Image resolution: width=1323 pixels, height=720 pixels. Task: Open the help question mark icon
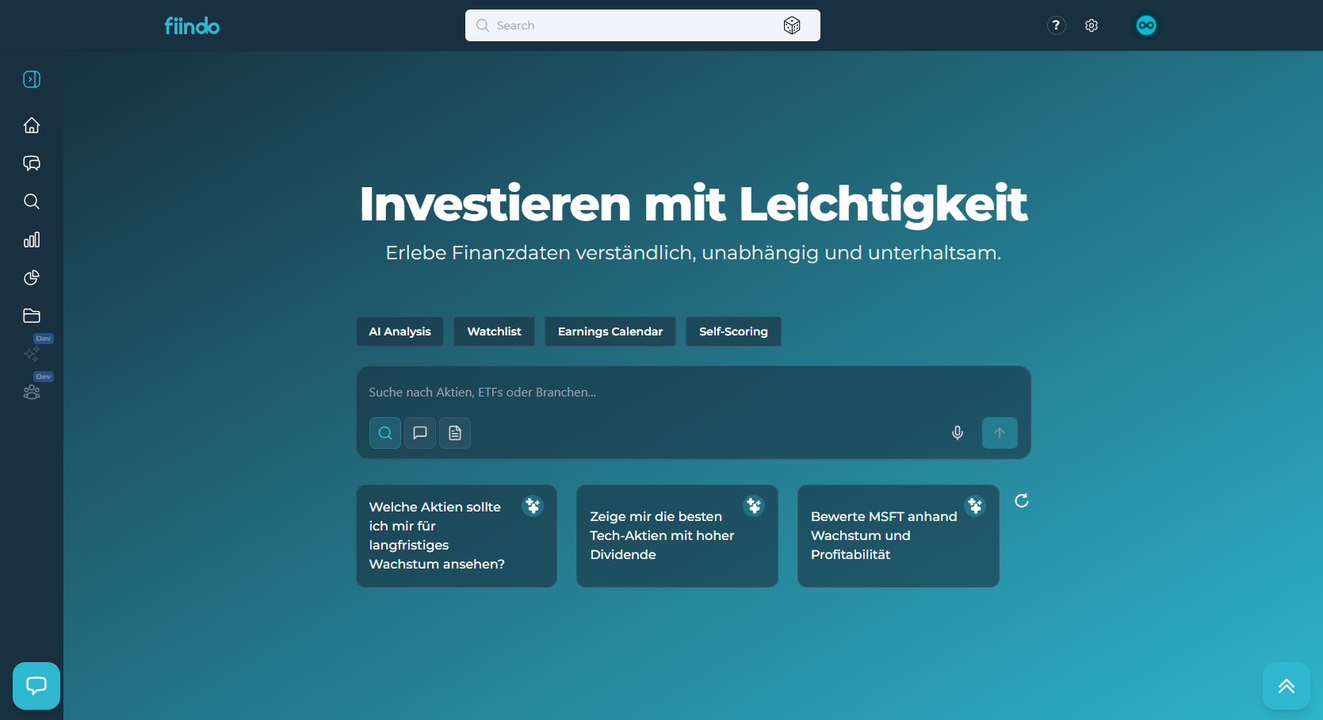point(1056,25)
